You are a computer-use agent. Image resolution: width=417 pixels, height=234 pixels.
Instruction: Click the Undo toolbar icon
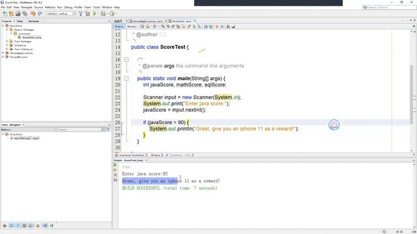(x=33, y=14)
